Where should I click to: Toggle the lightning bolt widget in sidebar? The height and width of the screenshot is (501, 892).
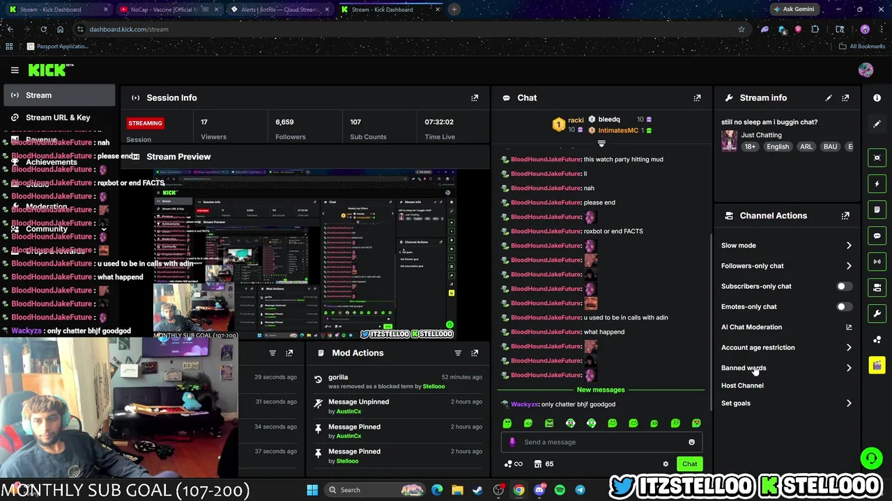coord(877,184)
